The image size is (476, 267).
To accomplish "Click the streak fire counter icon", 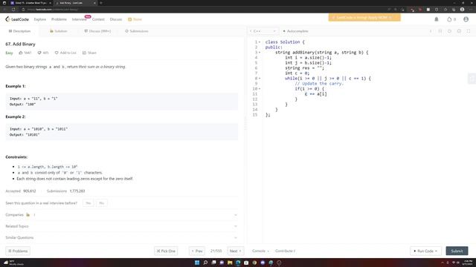I will [x=449, y=19].
